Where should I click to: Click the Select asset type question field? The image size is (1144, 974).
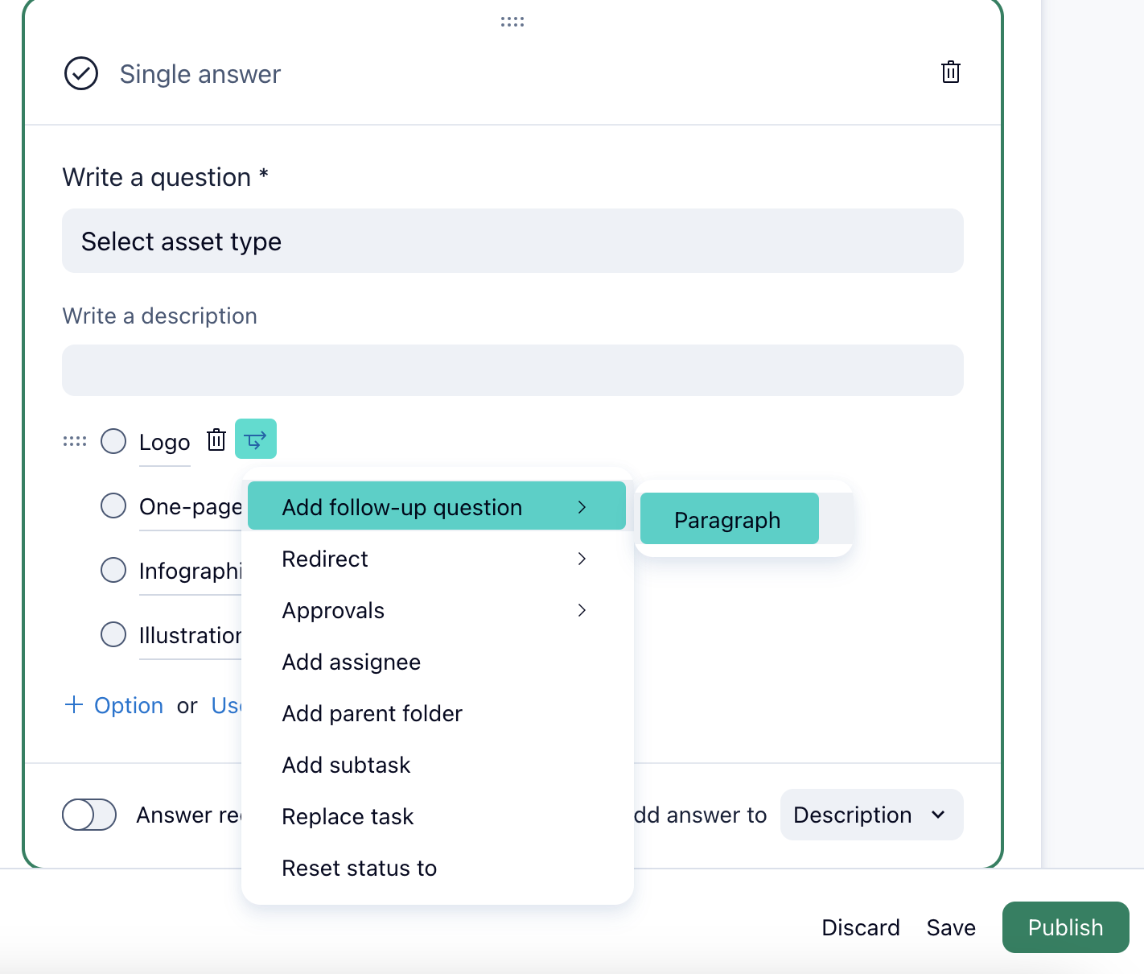point(512,241)
